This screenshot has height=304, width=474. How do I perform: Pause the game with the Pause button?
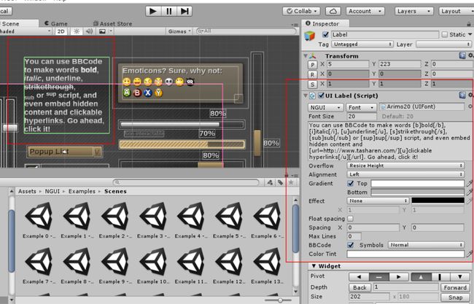click(168, 11)
